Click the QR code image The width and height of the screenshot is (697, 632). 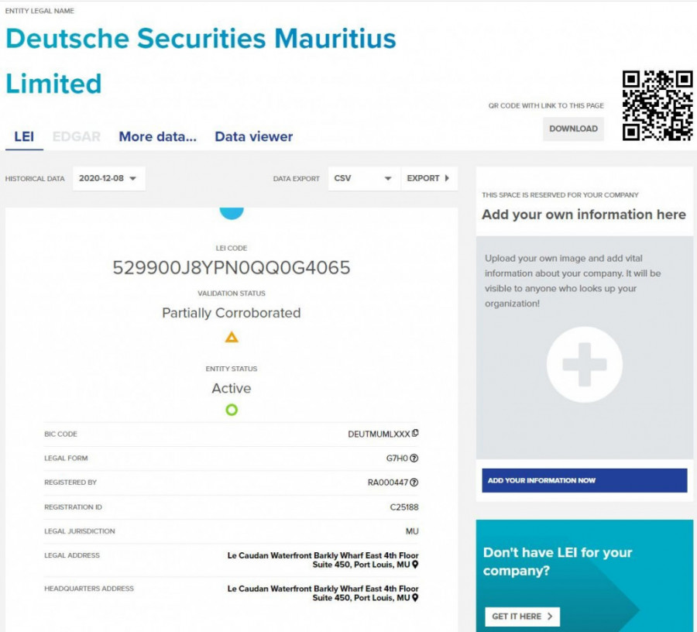pyautogui.click(x=658, y=105)
